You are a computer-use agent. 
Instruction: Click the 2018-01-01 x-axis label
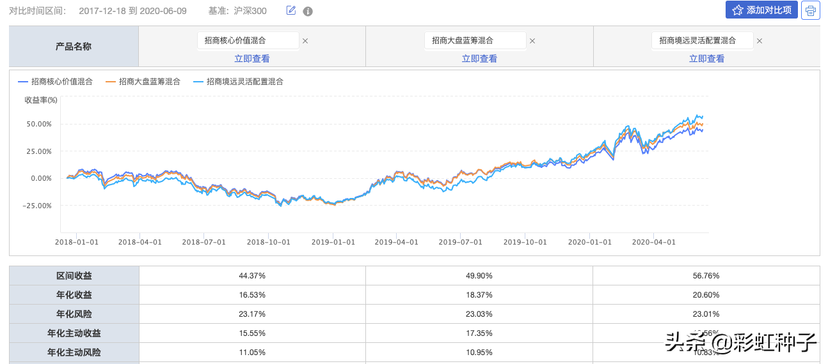click(x=76, y=242)
